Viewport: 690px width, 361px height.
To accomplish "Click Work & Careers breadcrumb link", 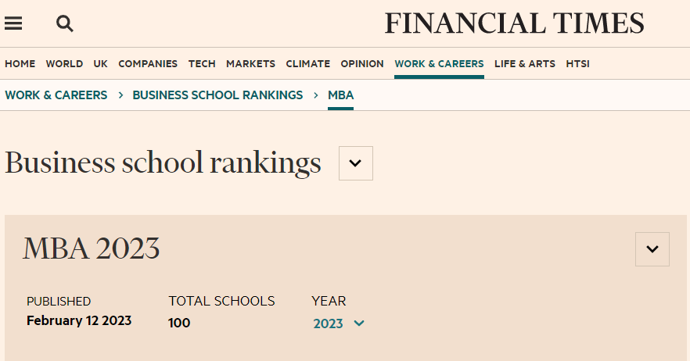I will (x=56, y=95).
